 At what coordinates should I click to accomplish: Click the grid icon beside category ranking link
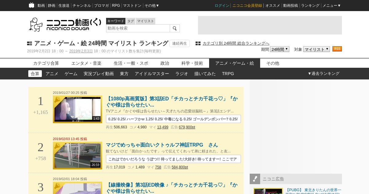click(x=198, y=43)
